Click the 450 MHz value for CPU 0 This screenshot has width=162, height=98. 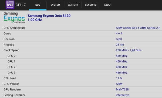122,56
